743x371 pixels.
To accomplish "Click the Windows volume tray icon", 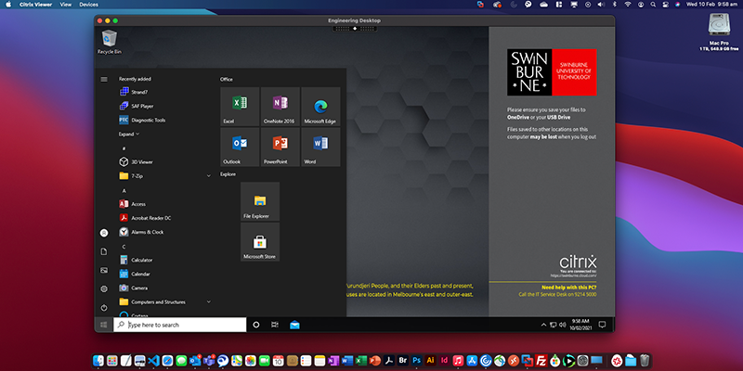I will pos(563,325).
